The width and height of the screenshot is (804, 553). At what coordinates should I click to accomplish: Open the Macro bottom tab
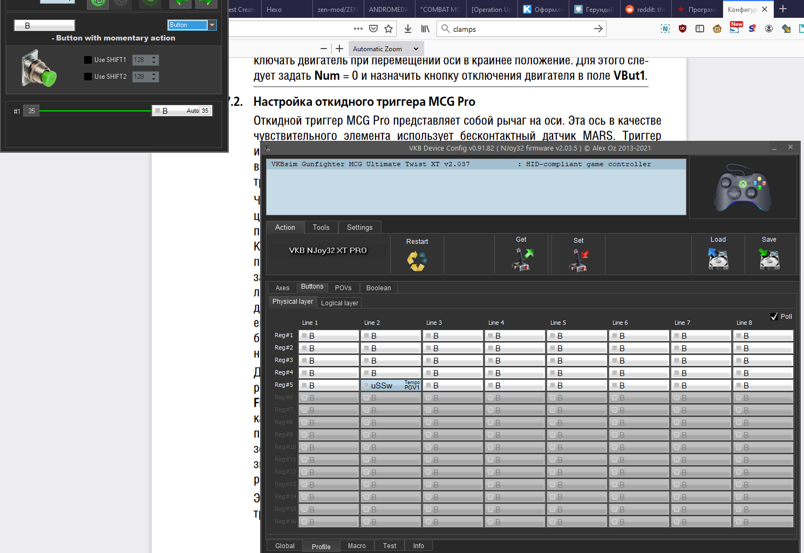pyautogui.click(x=357, y=545)
